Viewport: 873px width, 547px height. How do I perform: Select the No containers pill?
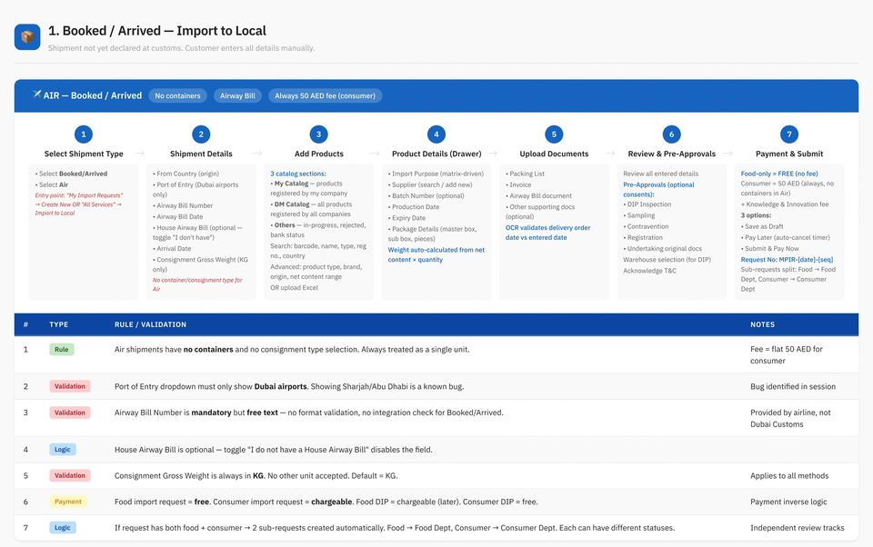click(x=177, y=95)
